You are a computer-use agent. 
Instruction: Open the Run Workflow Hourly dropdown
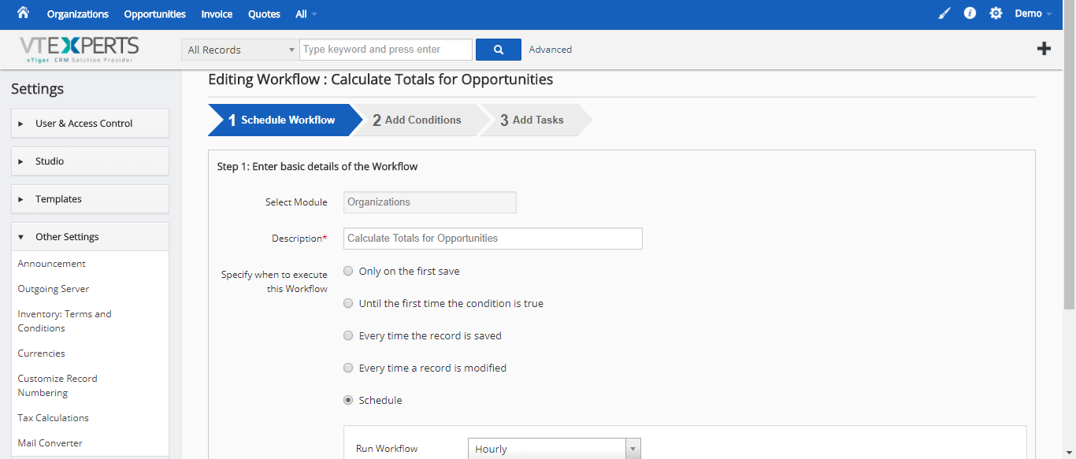[x=555, y=449]
